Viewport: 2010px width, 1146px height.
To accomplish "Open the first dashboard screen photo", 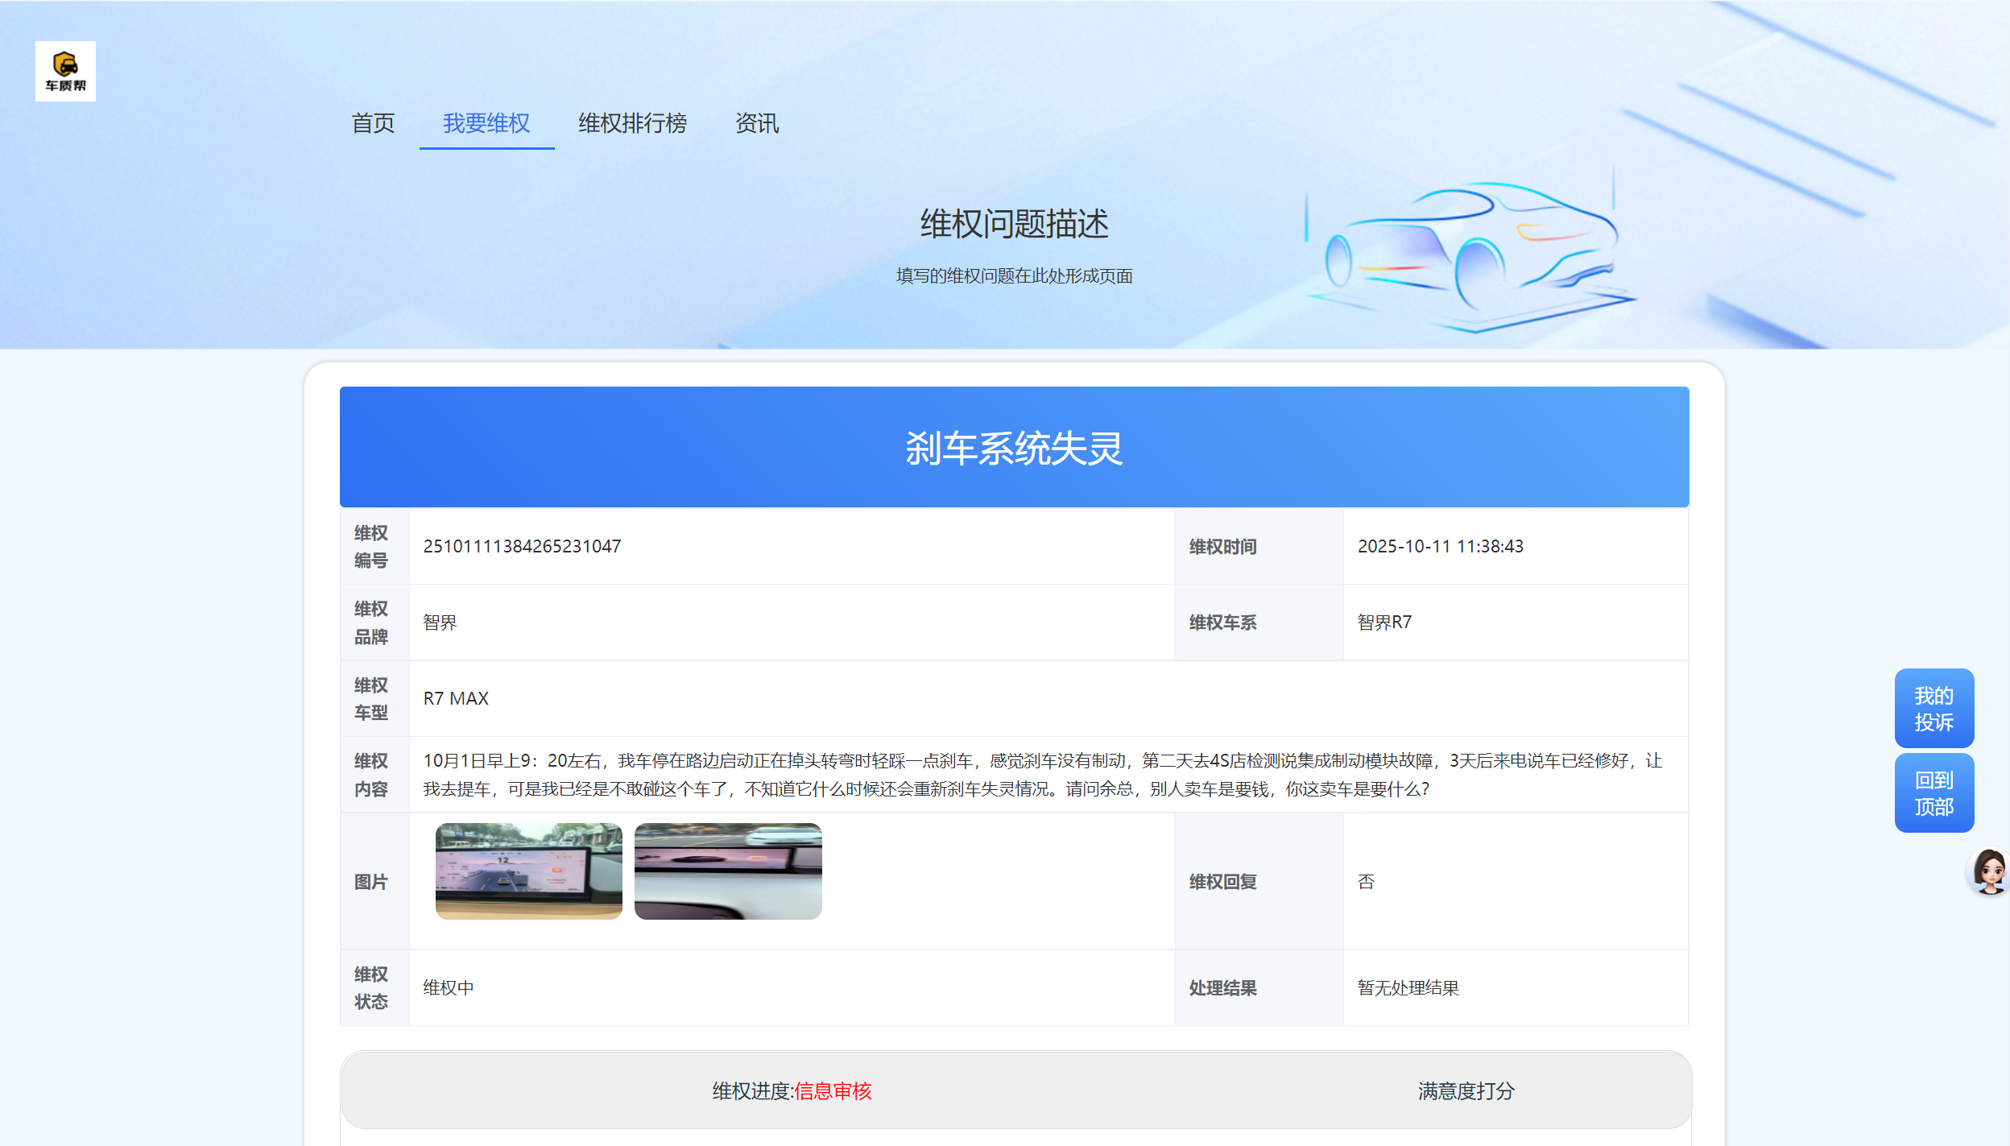I will 528,871.
